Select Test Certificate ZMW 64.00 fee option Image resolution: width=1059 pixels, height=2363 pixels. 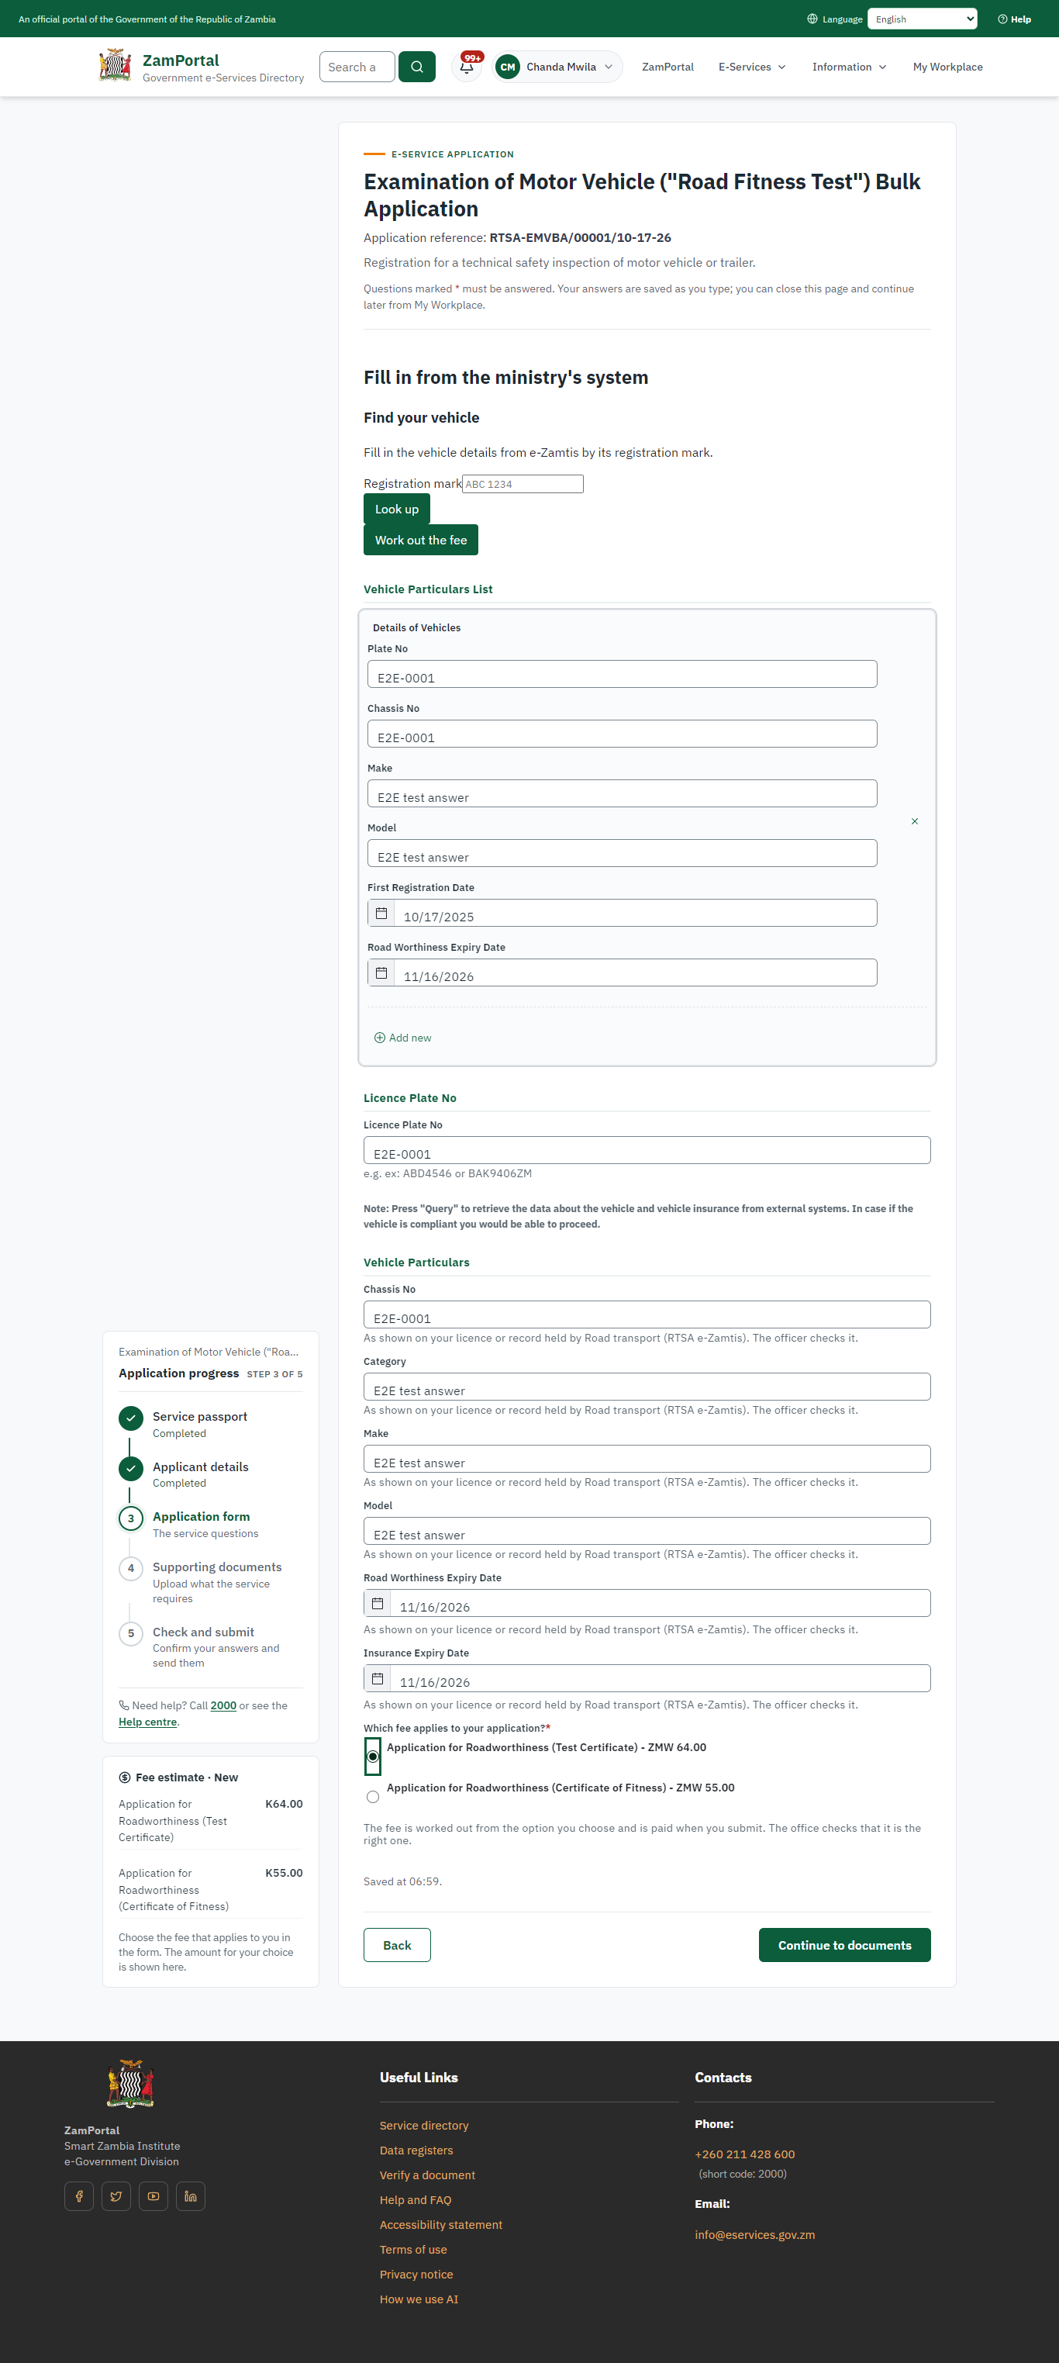click(x=372, y=1757)
